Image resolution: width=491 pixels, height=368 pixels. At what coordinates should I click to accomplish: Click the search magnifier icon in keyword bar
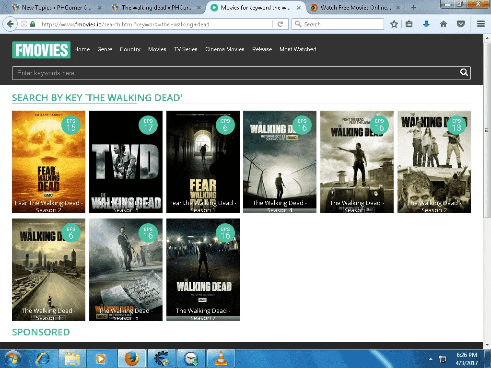pyautogui.click(x=464, y=73)
